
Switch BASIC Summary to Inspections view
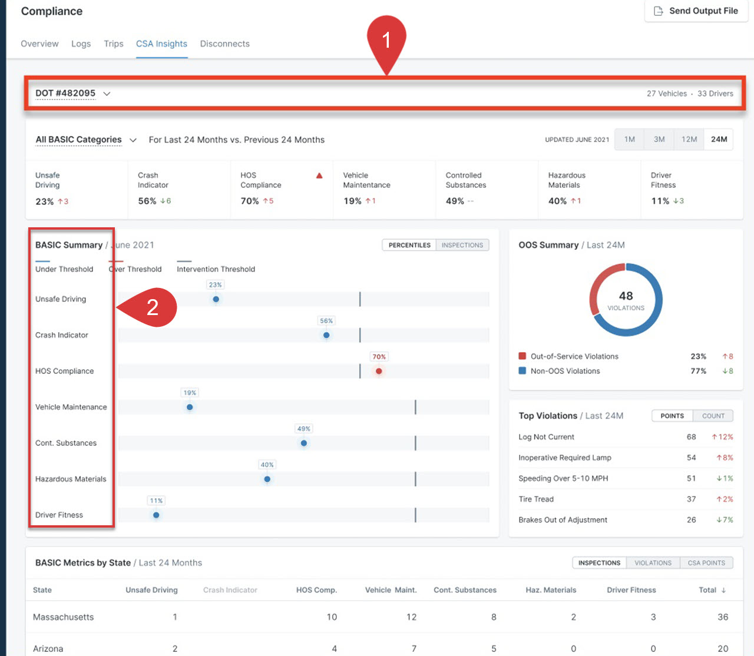pos(462,245)
